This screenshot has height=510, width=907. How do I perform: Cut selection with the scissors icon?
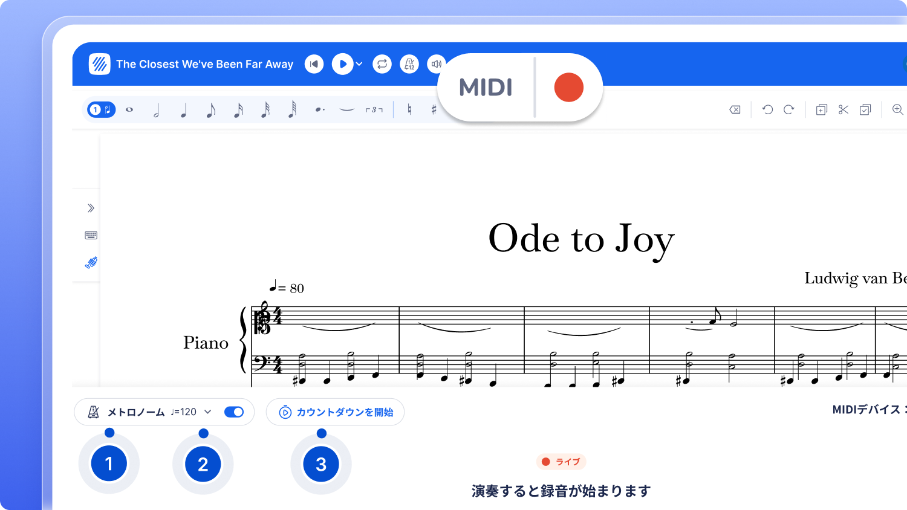(x=844, y=109)
